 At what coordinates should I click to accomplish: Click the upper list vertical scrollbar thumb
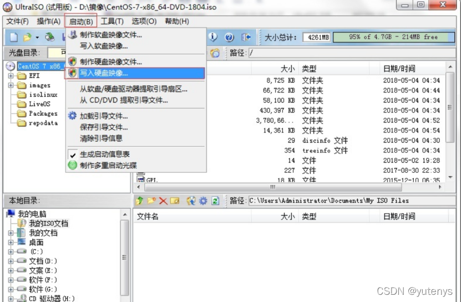click(450, 107)
